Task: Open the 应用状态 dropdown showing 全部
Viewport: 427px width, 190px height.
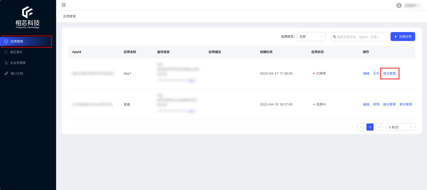Action: (311, 37)
